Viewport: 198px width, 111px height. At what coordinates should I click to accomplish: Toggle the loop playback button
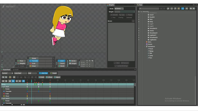click(x=24, y=81)
